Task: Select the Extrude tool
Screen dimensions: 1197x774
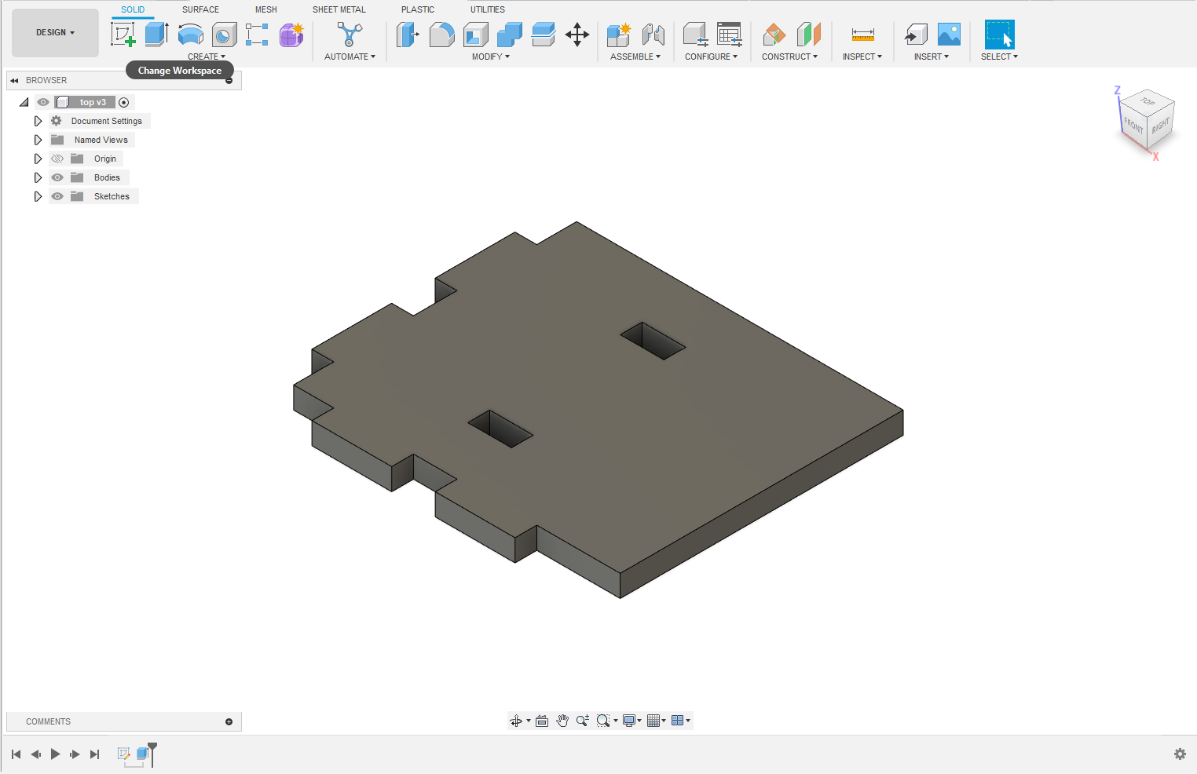Action: 157,35
